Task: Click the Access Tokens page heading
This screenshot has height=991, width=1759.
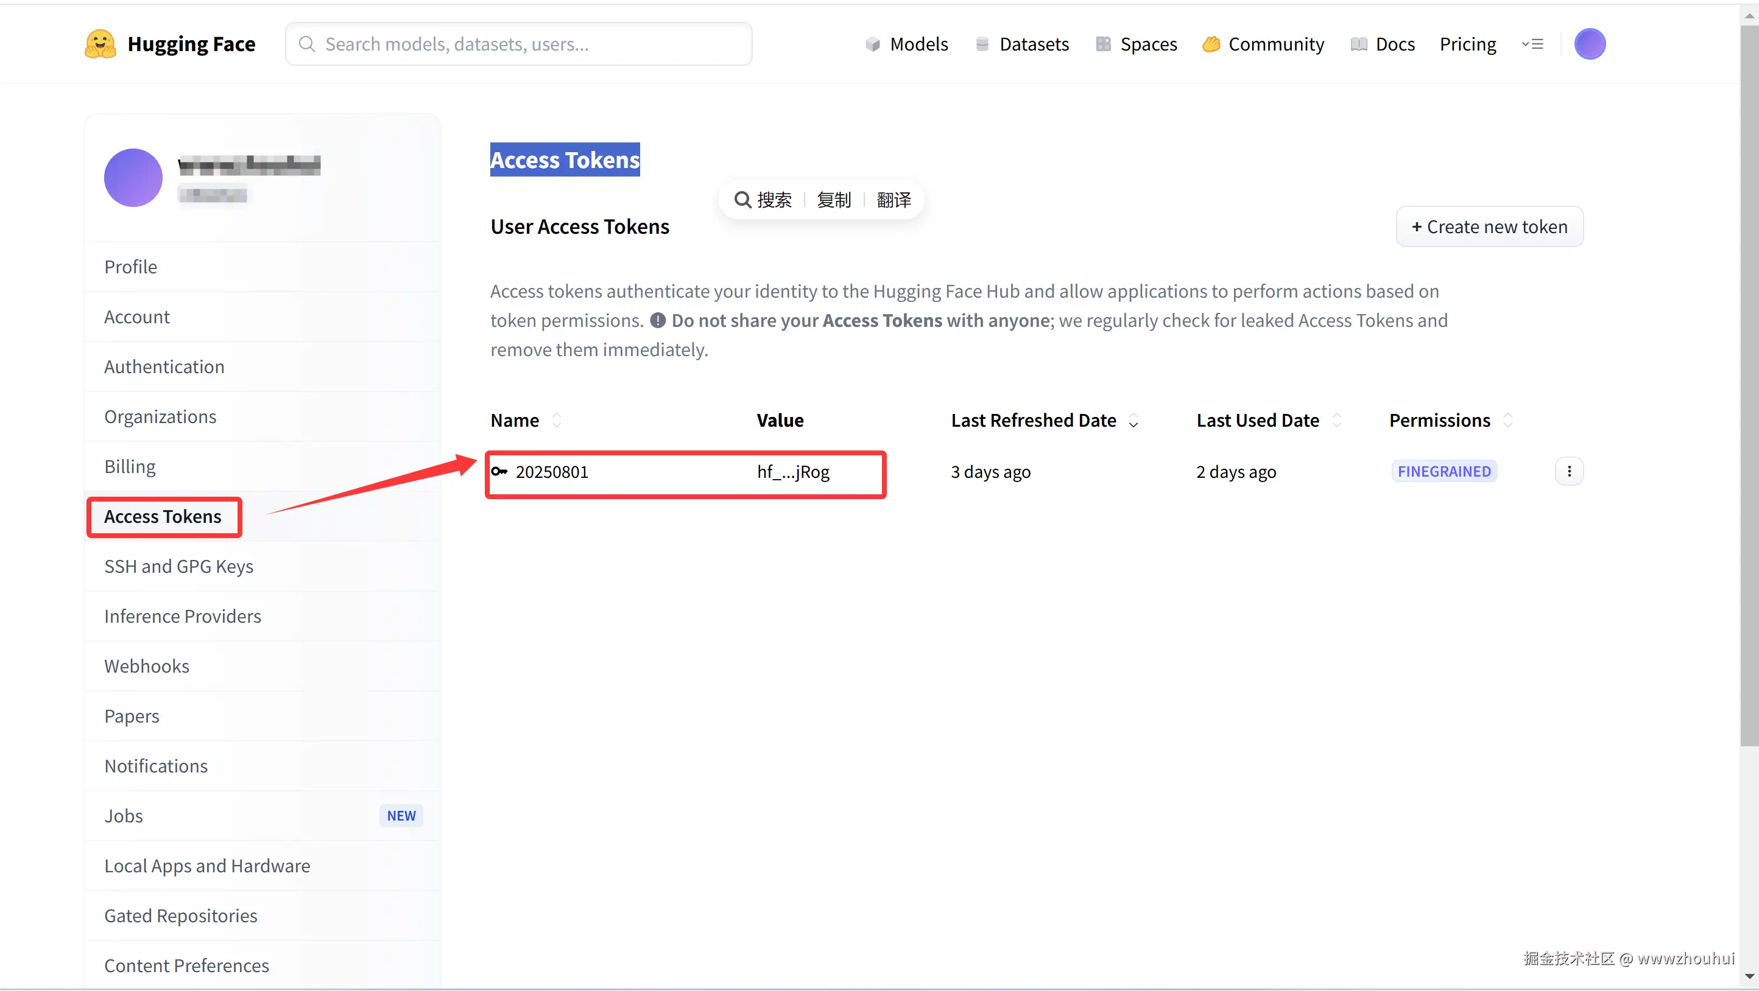Action: coord(565,159)
